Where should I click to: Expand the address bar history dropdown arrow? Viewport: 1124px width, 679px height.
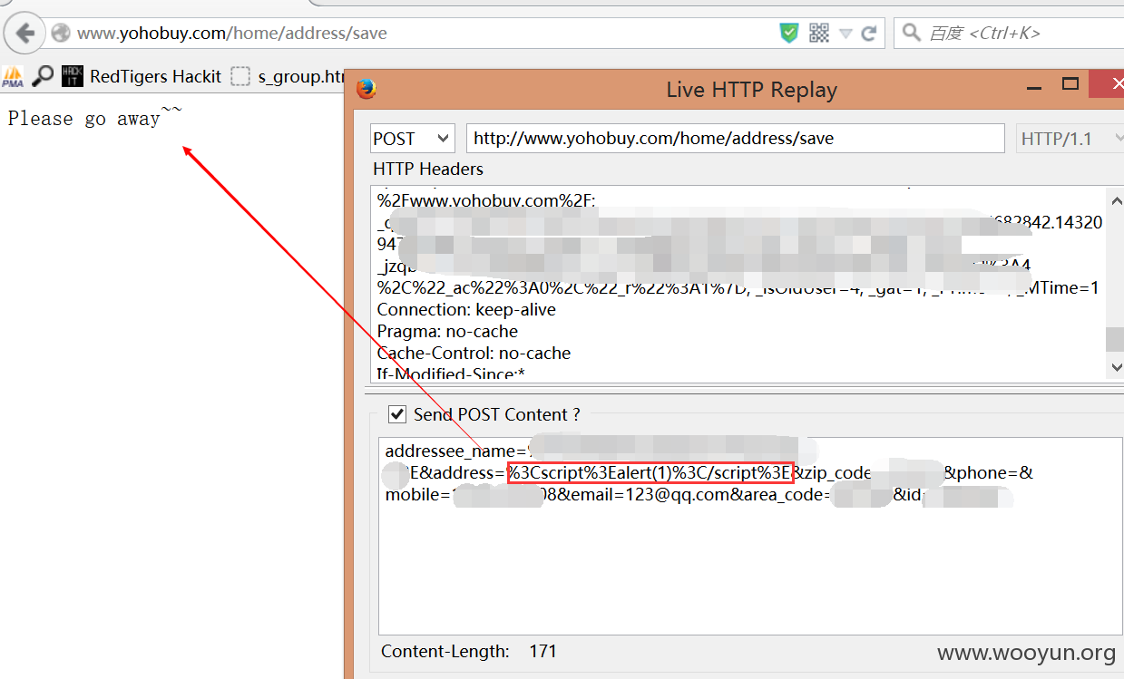coord(845,34)
